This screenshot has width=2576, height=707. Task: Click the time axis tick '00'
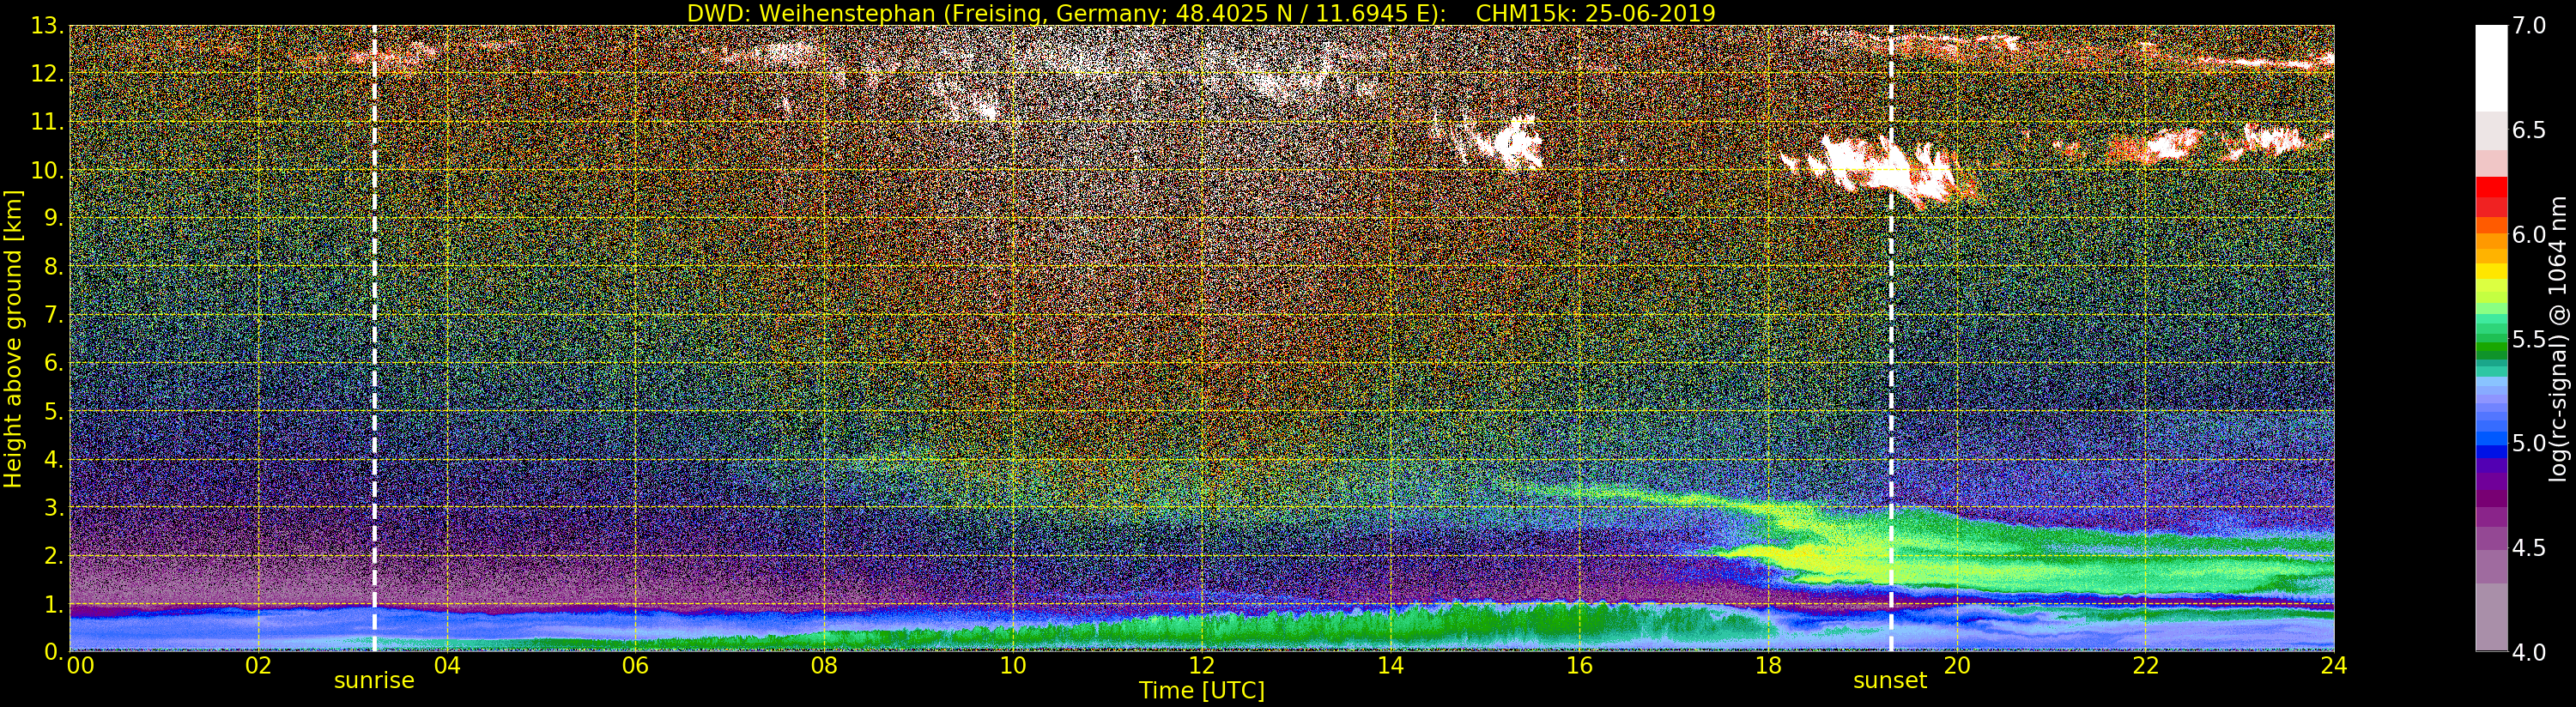click(x=80, y=665)
